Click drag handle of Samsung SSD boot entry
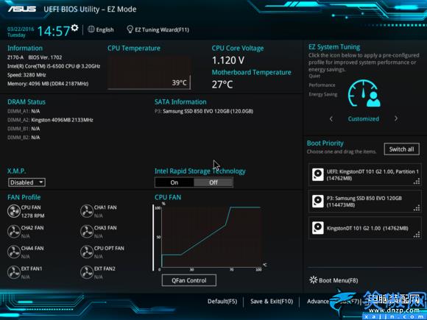The width and height of the screenshot is (427, 320). (x=417, y=208)
